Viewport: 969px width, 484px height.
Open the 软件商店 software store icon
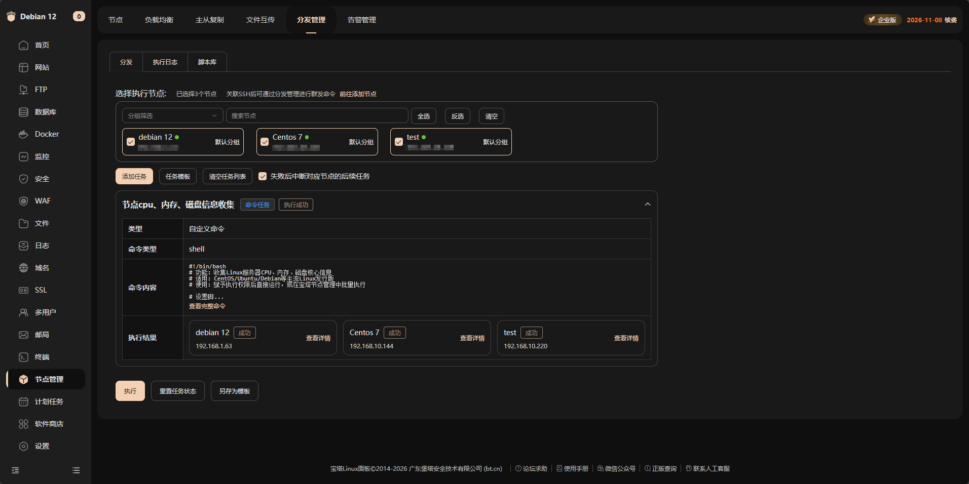(23, 424)
